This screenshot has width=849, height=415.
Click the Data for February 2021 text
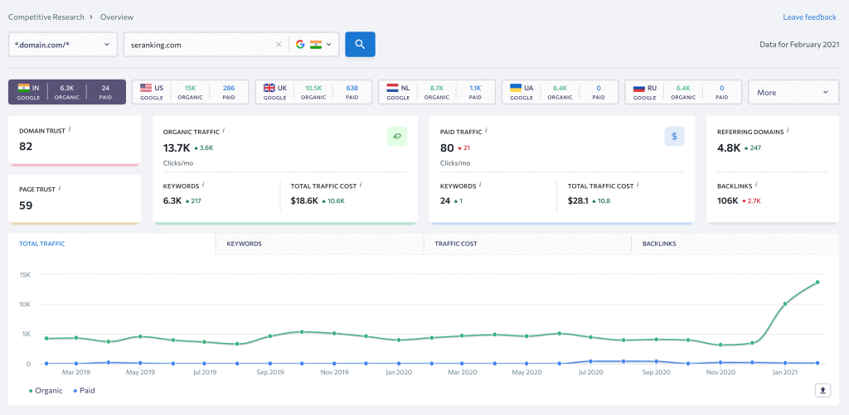coord(798,45)
